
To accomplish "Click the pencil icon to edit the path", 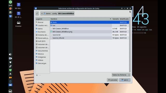I will coord(37,13).
